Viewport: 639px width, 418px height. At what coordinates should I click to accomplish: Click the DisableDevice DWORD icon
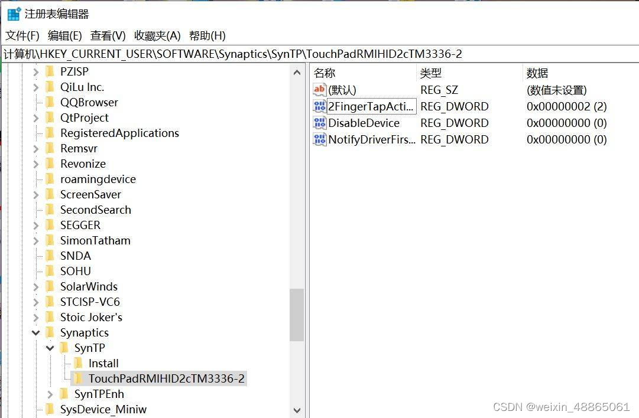coord(319,123)
